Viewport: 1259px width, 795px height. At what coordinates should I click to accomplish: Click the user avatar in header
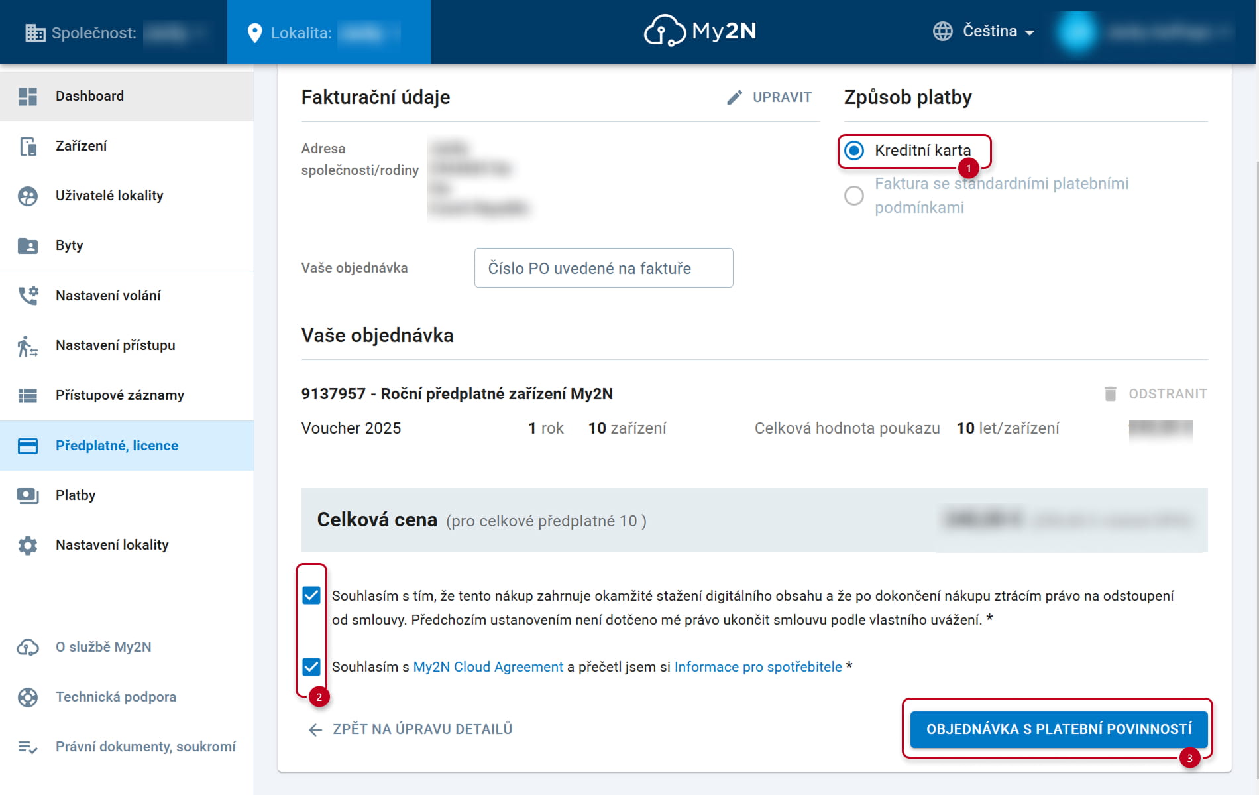tap(1075, 32)
